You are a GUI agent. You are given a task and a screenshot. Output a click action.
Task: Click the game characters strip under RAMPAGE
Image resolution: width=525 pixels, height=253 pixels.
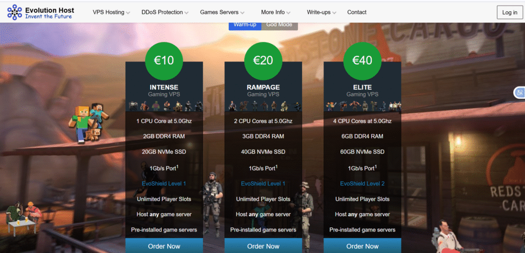263,106
